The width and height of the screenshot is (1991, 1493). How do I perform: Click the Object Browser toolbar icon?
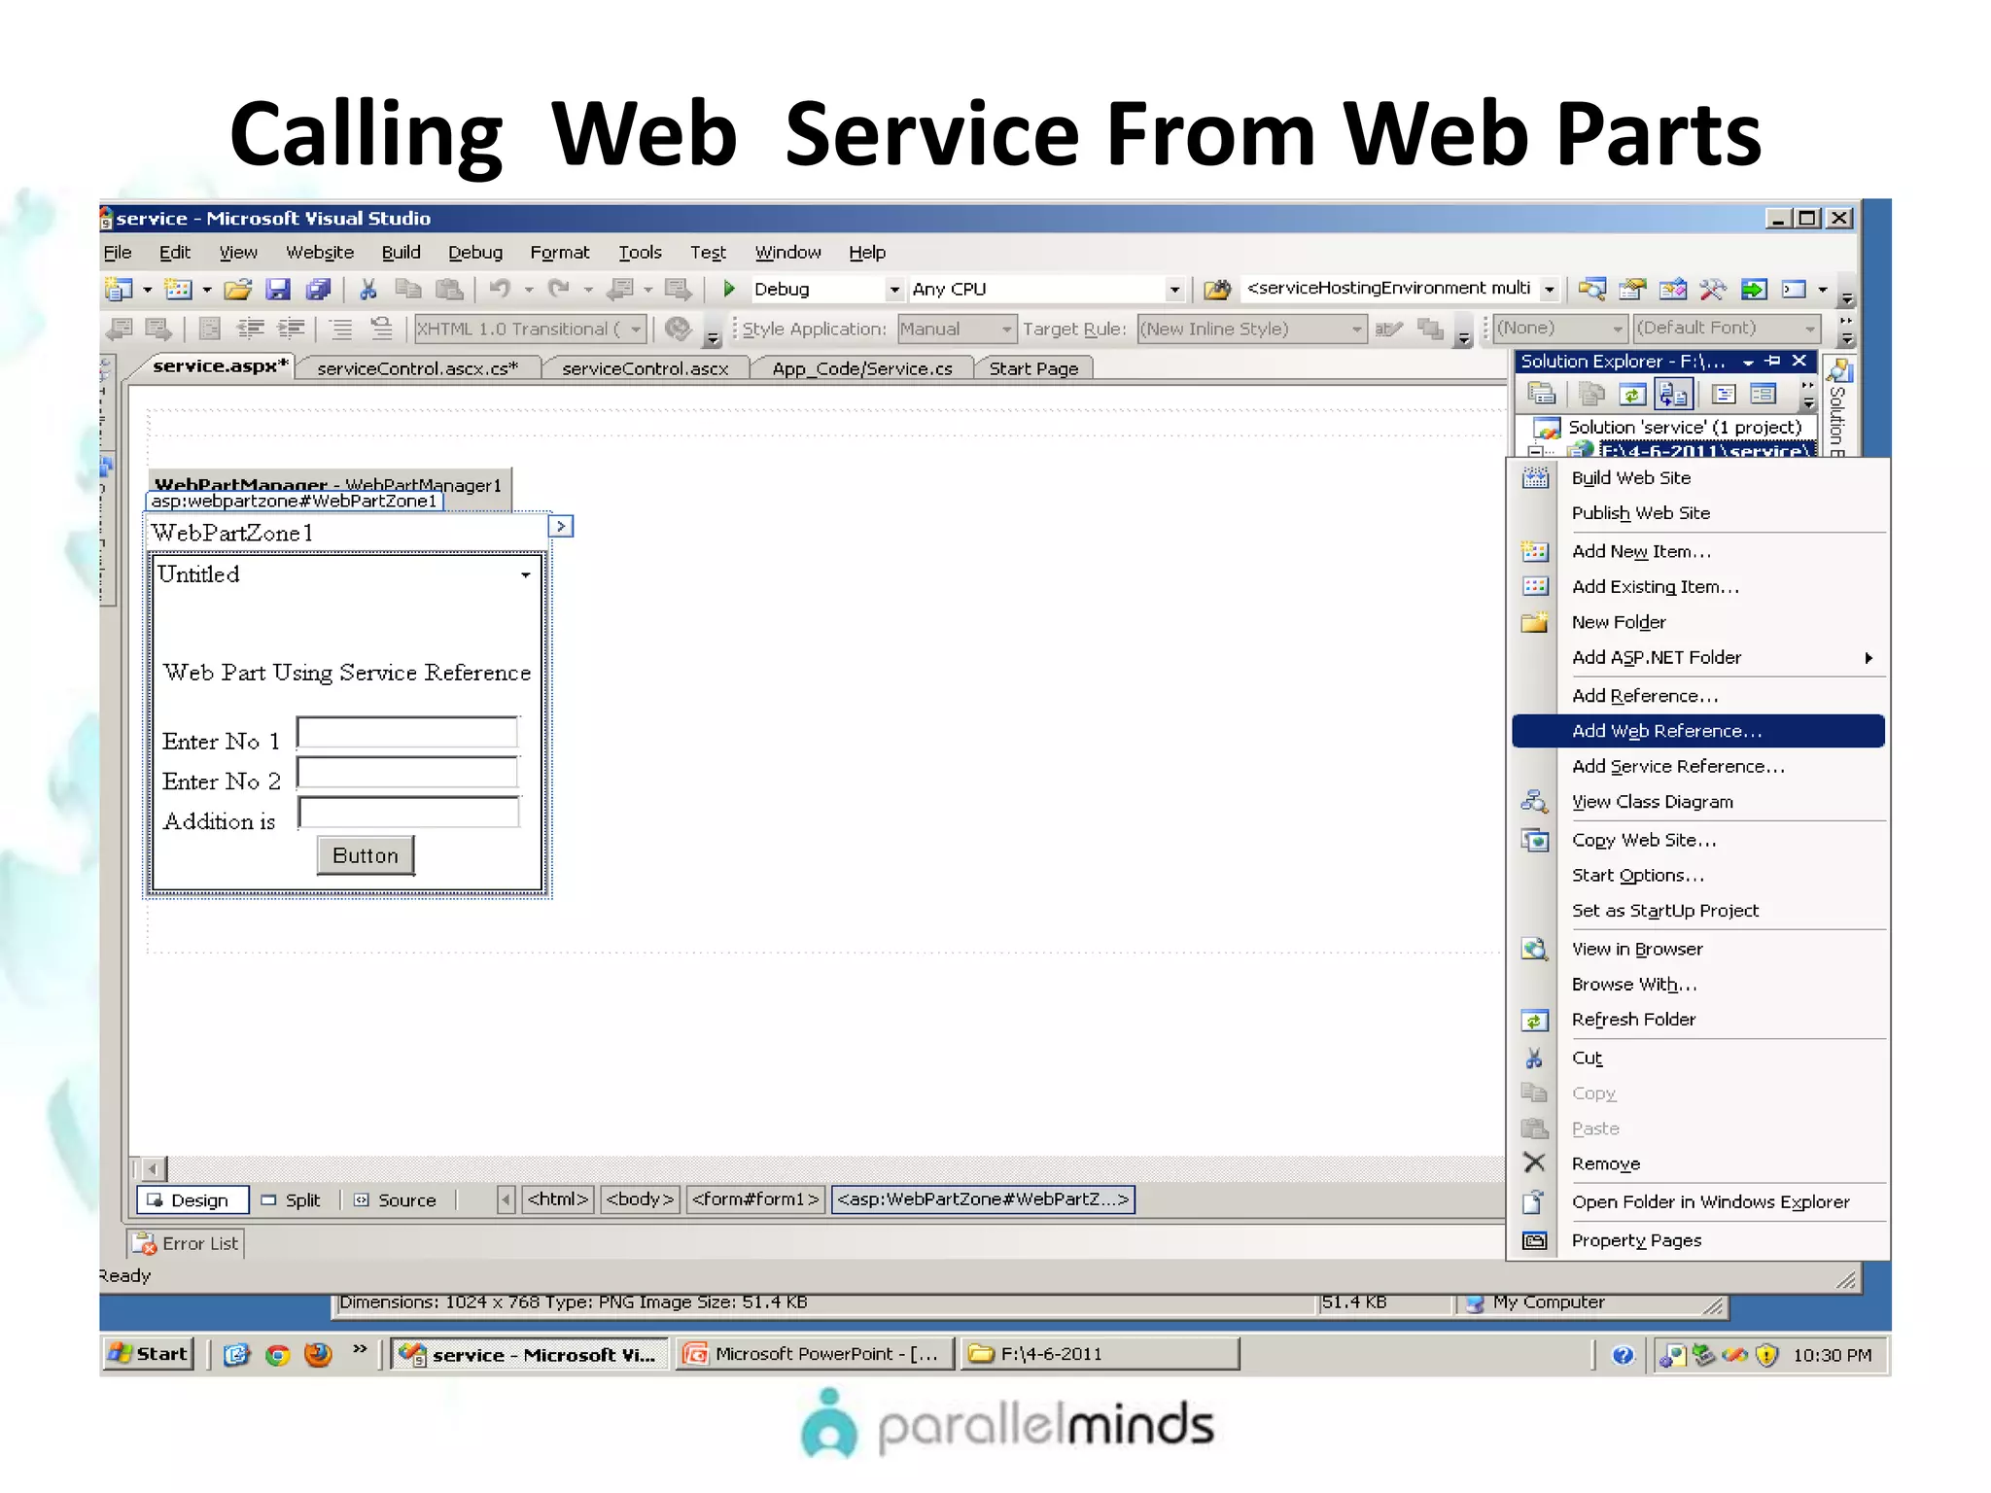pos(1673,289)
